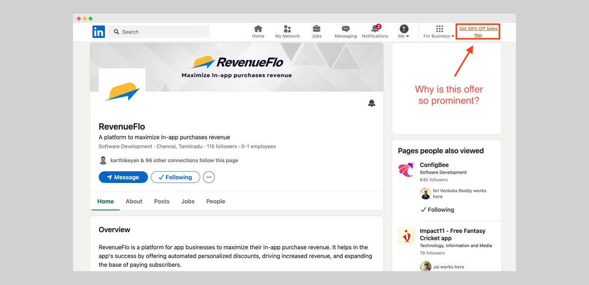This screenshot has width=589, height=285.
Task: Open Messaging from the nav bar
Action: [x=346, y=32]
